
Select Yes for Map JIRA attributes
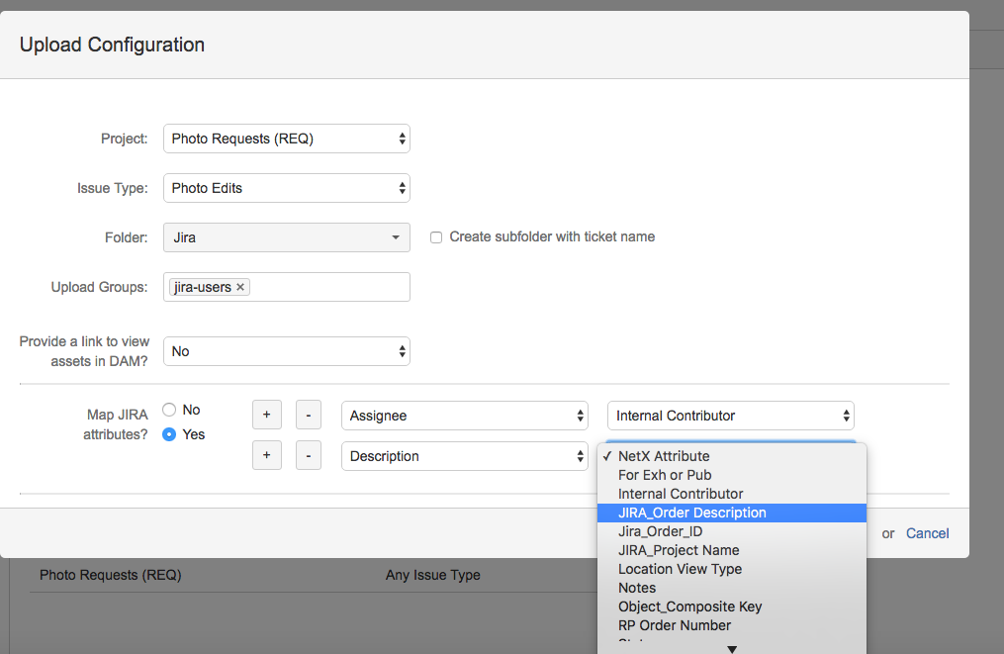click(x=169, y=434)
